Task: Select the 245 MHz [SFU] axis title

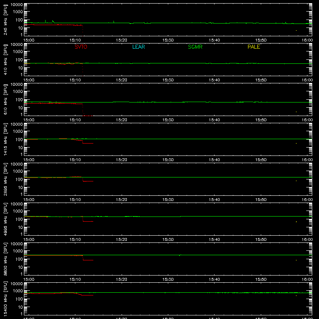Action: click(x=6, y=20)
